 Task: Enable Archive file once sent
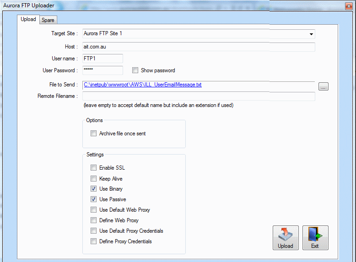pyautogui.click(x=93, y=134)
